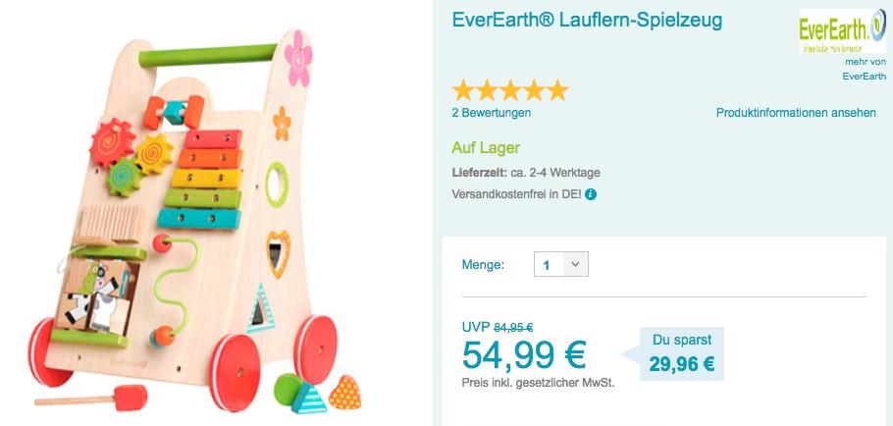Click the Versandkostenfrei in DE! text

[x=516, y=194]
